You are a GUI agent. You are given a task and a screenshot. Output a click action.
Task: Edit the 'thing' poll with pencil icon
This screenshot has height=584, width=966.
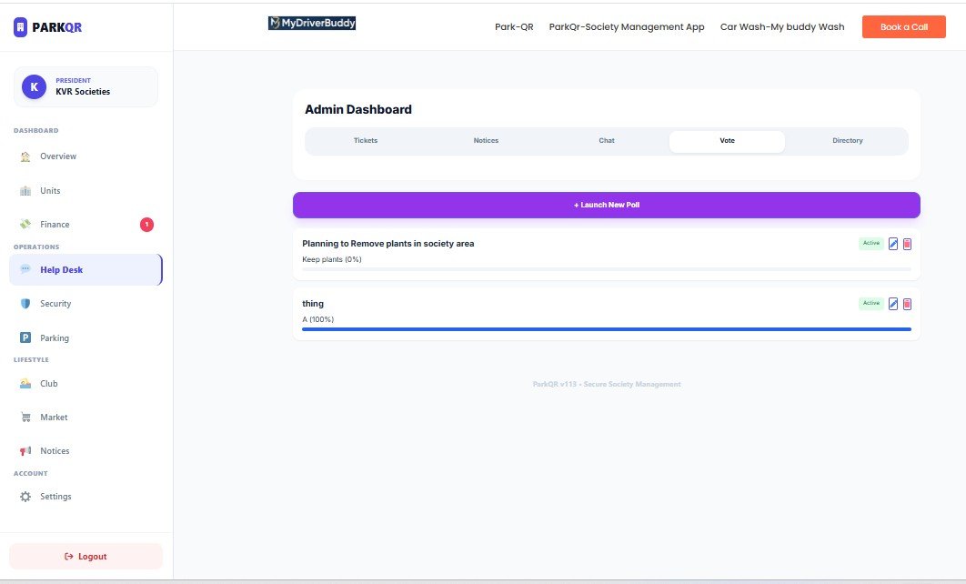(894, 303)
